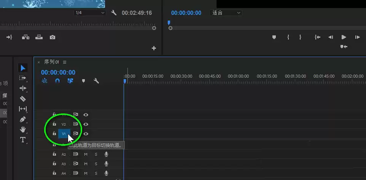Screen dimensions: 366x180
Task: Target the V2 video track
Action: 64,124
